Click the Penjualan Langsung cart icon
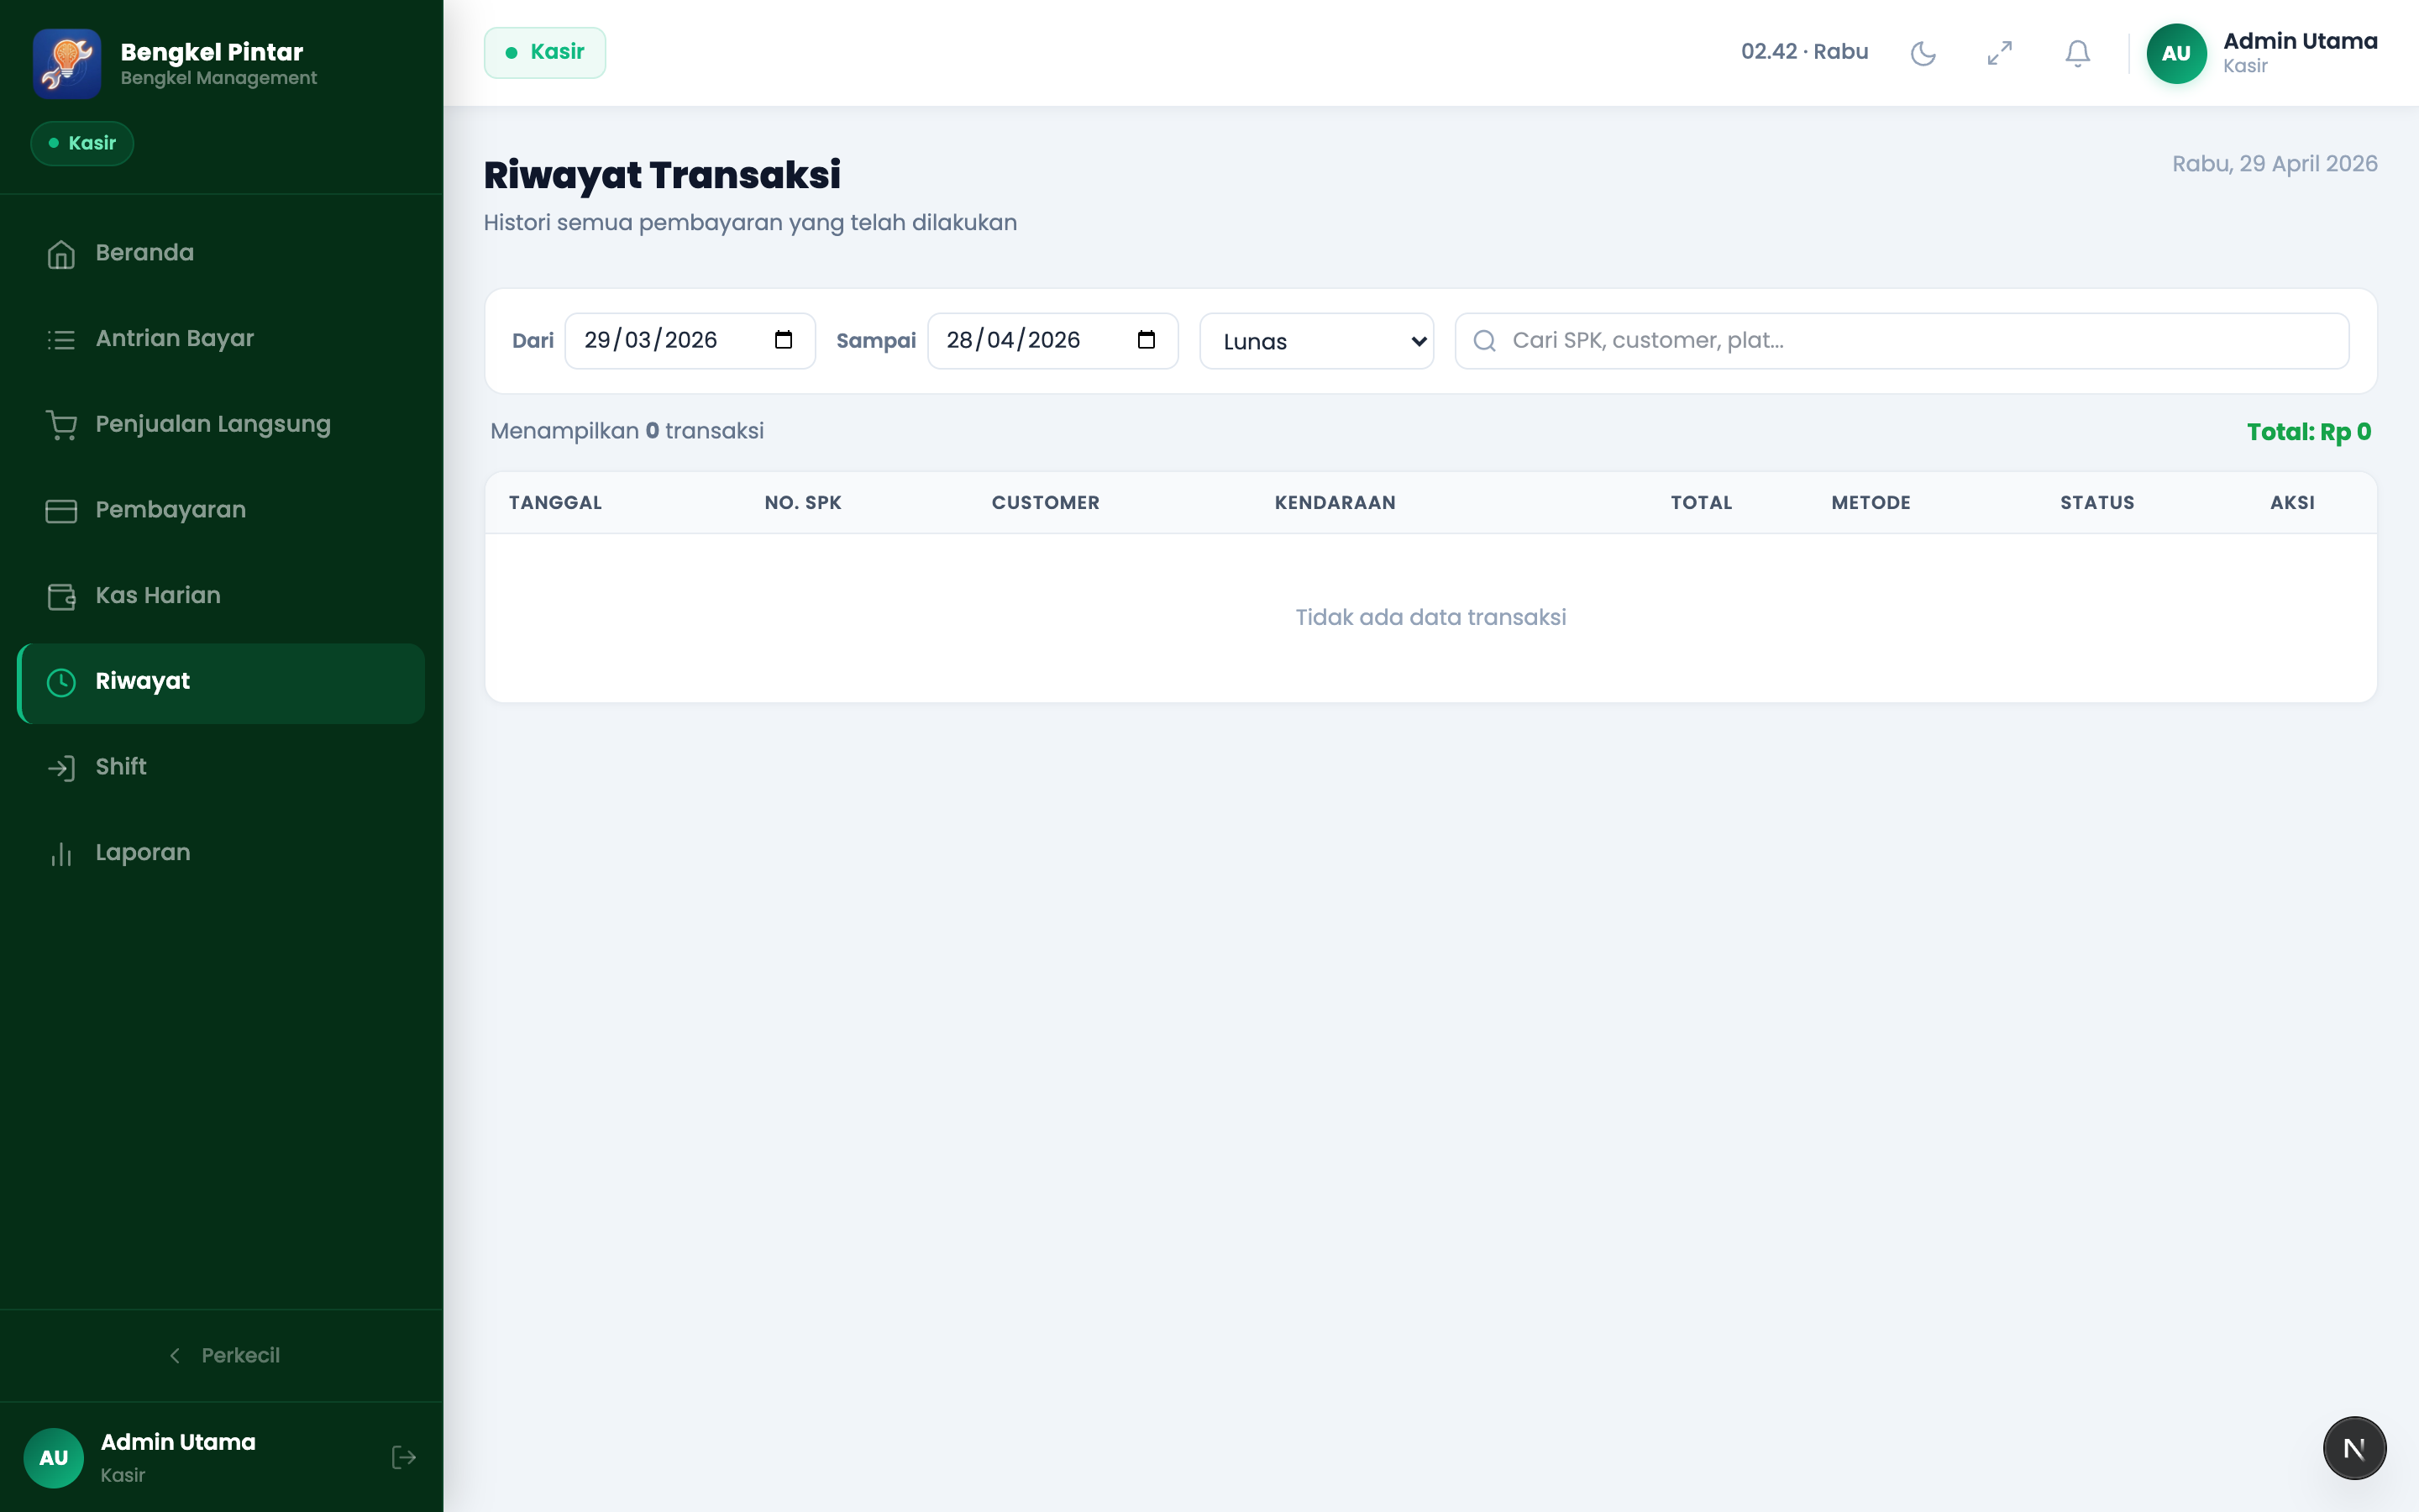This screenshot has width=2419, height=1512. click(x=61, y=425)
